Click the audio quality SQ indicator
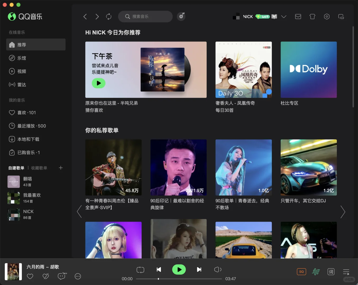The height and width of the screenshot is (285, 358). point(301,272)
